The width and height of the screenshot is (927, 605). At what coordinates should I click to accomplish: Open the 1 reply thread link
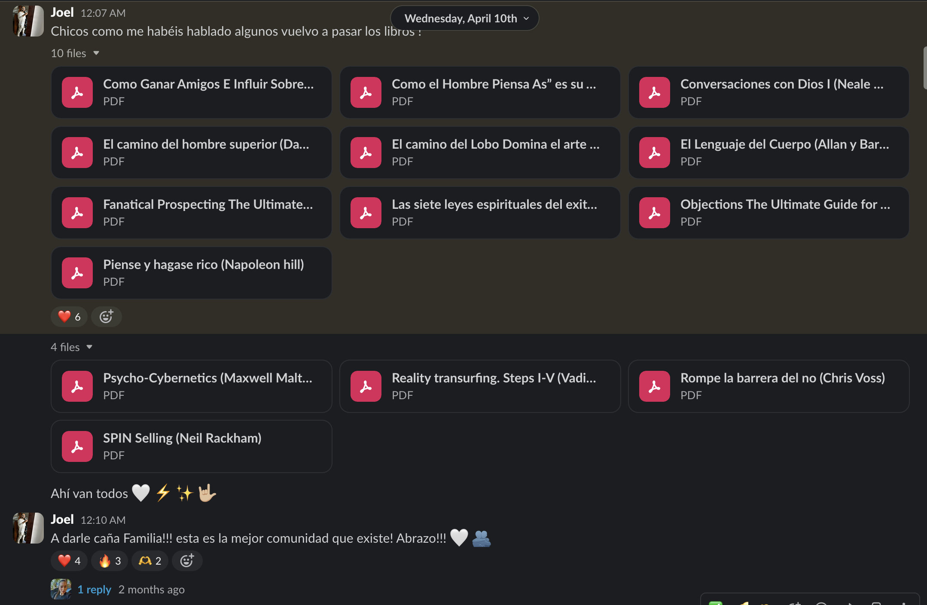pos(94,590)
